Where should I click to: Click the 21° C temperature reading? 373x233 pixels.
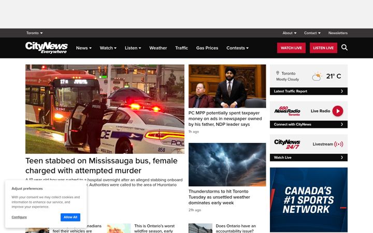[x=334, y=76]
